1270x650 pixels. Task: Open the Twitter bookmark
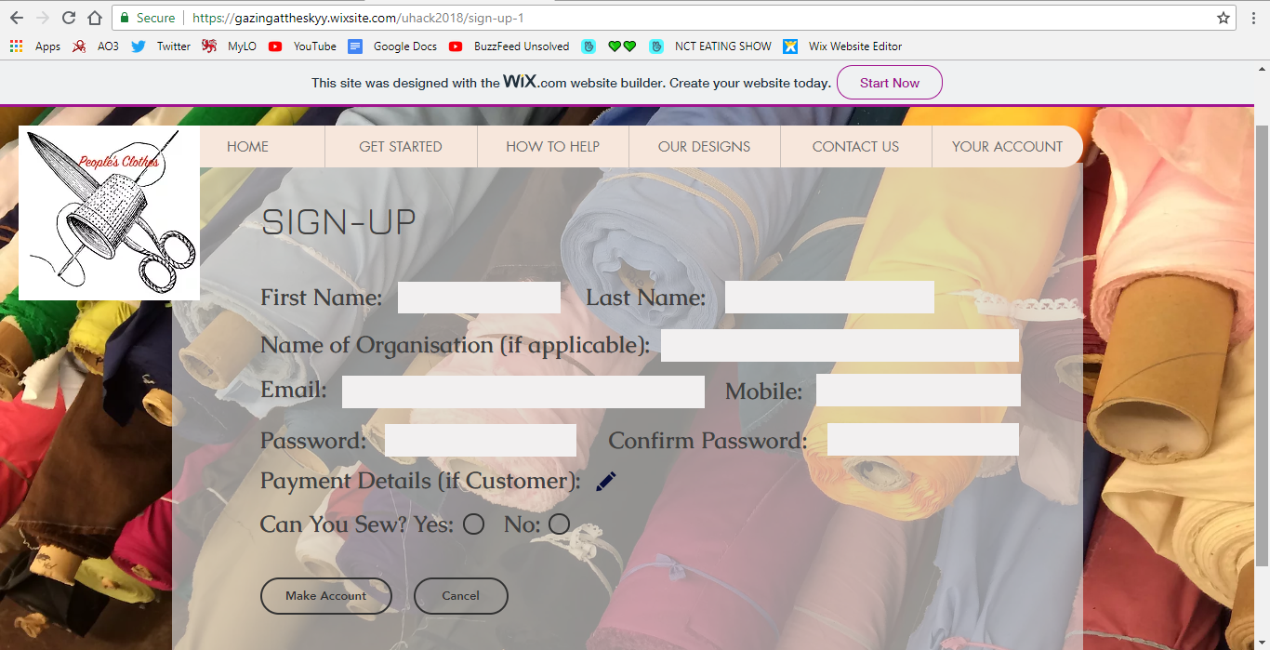click(161, 46)
